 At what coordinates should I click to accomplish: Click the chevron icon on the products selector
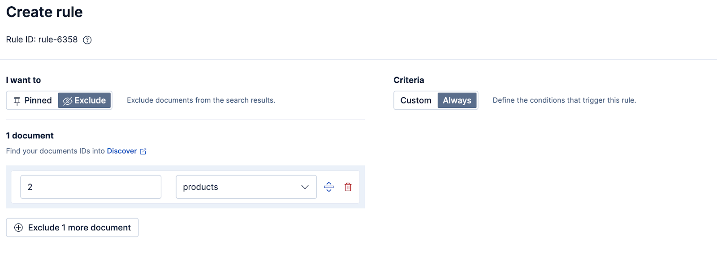[x=305, y=187]
